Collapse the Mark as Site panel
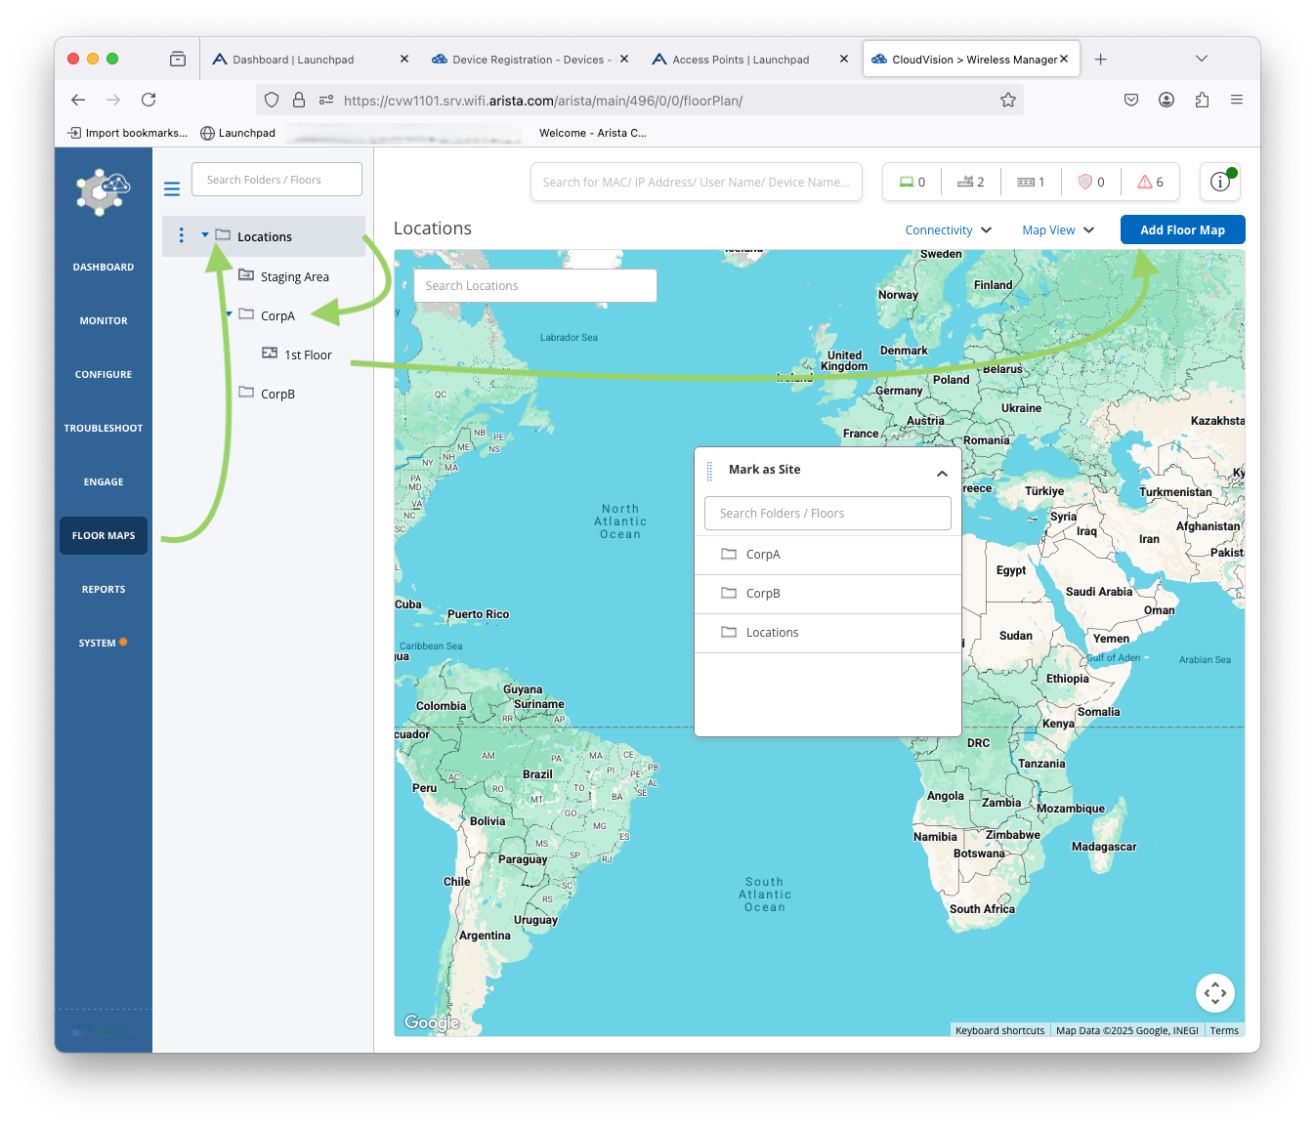This screenshot has height=1125, width=1315. point(942,474)
